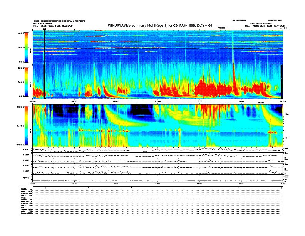Image resolution: width=305 pixels, height=236 pixels.
Task: Select the 40.00 label on RAD2 color scale
Action: point(21,33)
